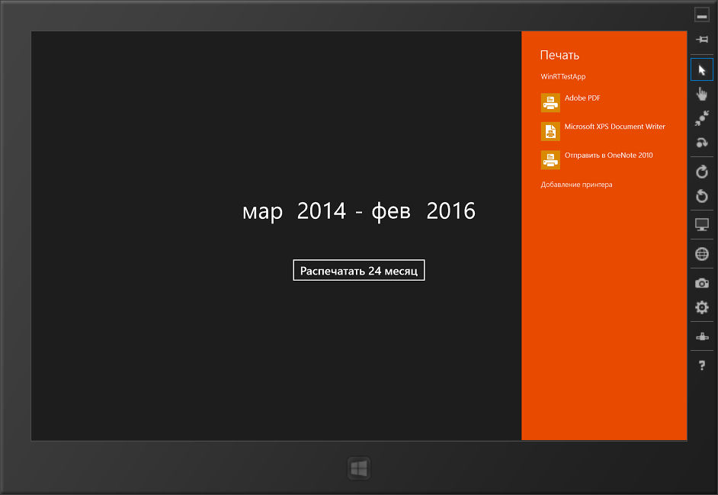718x495 pixels.
Task: Click the 'мар 2014 - фев 2016' text
Action: point(358,211)
